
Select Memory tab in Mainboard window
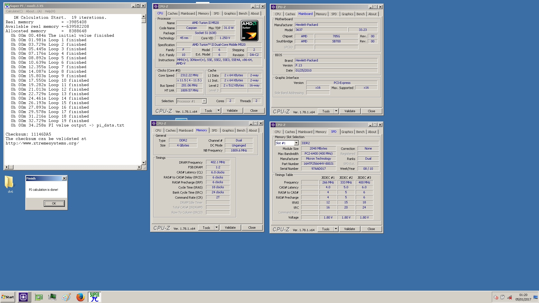(x=321, y=14)
